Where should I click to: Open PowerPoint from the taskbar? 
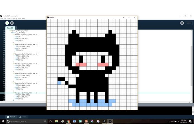coord(86,121)
